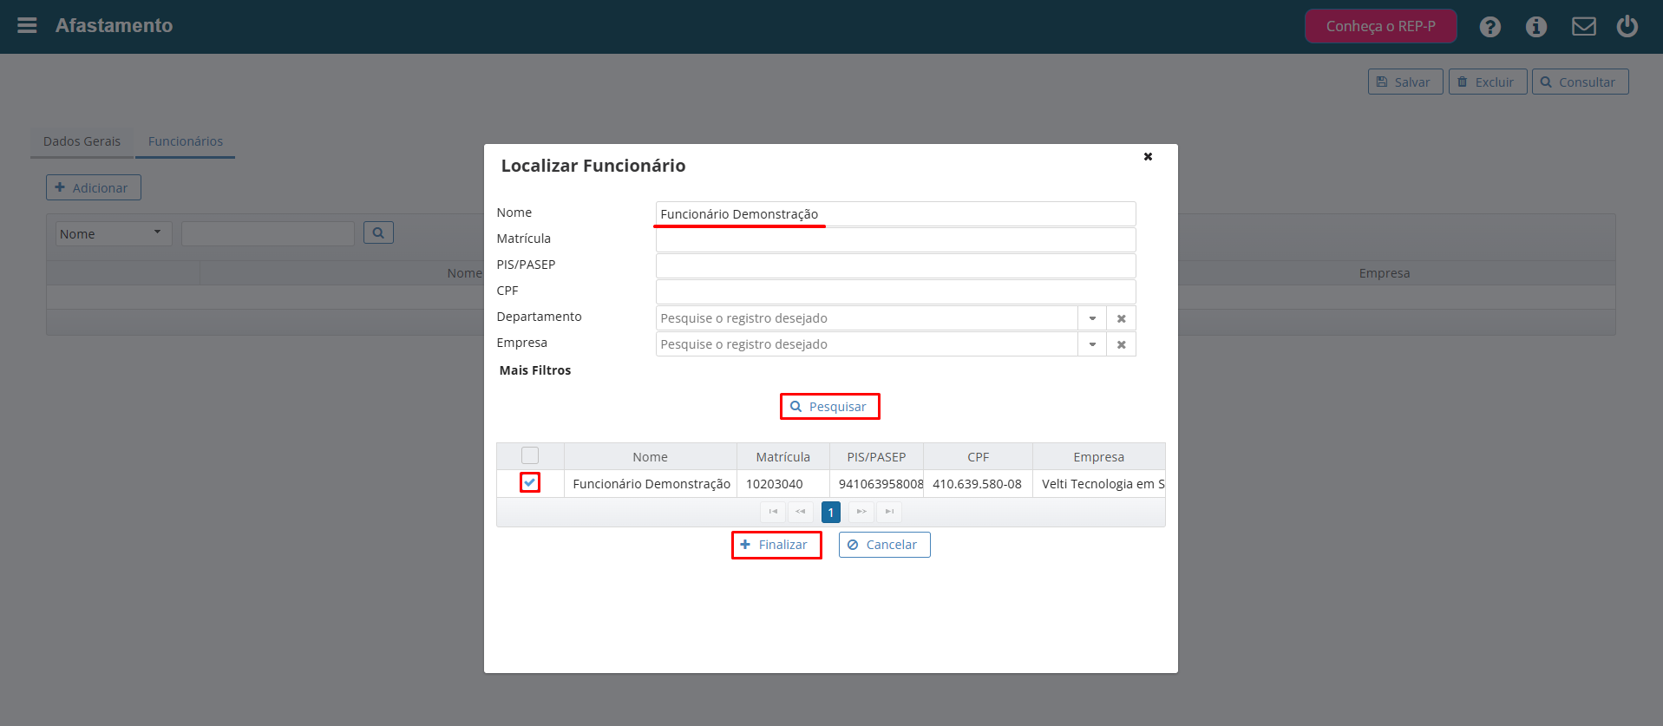Open the help question mark icon
Screen dimensions: 1663x726
1490,27
